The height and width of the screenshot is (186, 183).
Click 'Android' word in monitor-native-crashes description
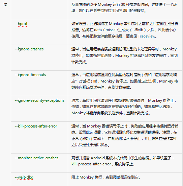point(97,158)
